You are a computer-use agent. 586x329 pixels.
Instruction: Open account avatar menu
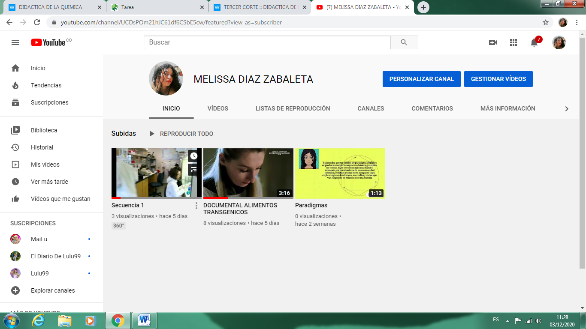pyautogui.click(x=559, y=42)
